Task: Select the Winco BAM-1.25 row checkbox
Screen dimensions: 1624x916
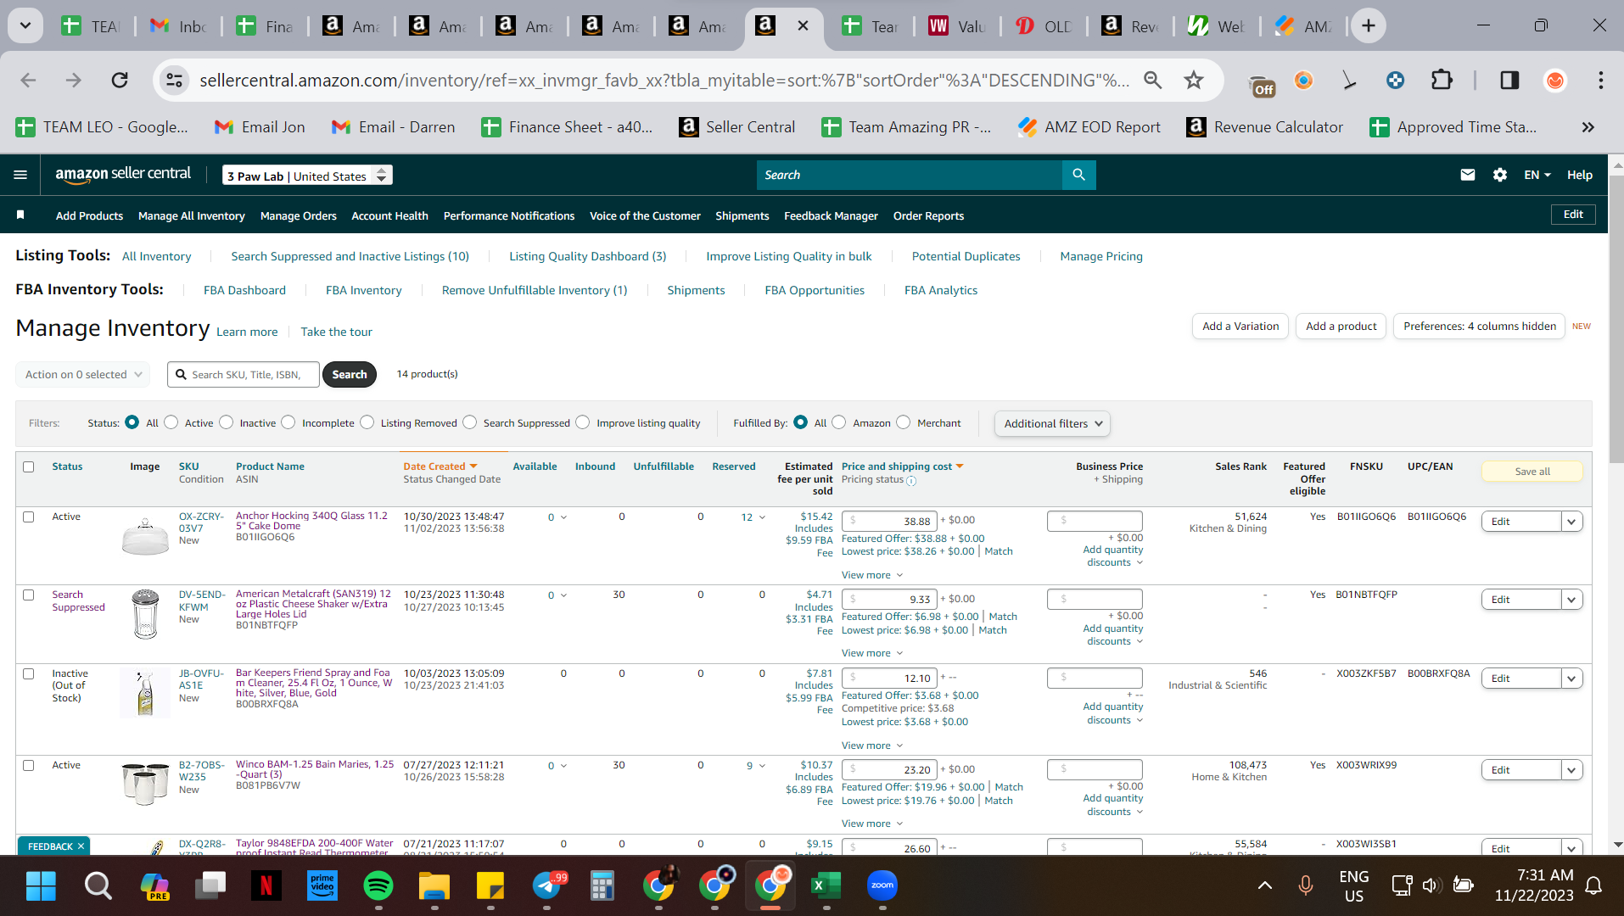Action: 29,766
